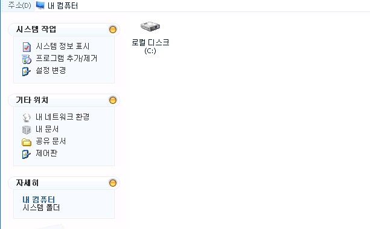Collapse the 기타 위치 panel

[x=112, y=100]
